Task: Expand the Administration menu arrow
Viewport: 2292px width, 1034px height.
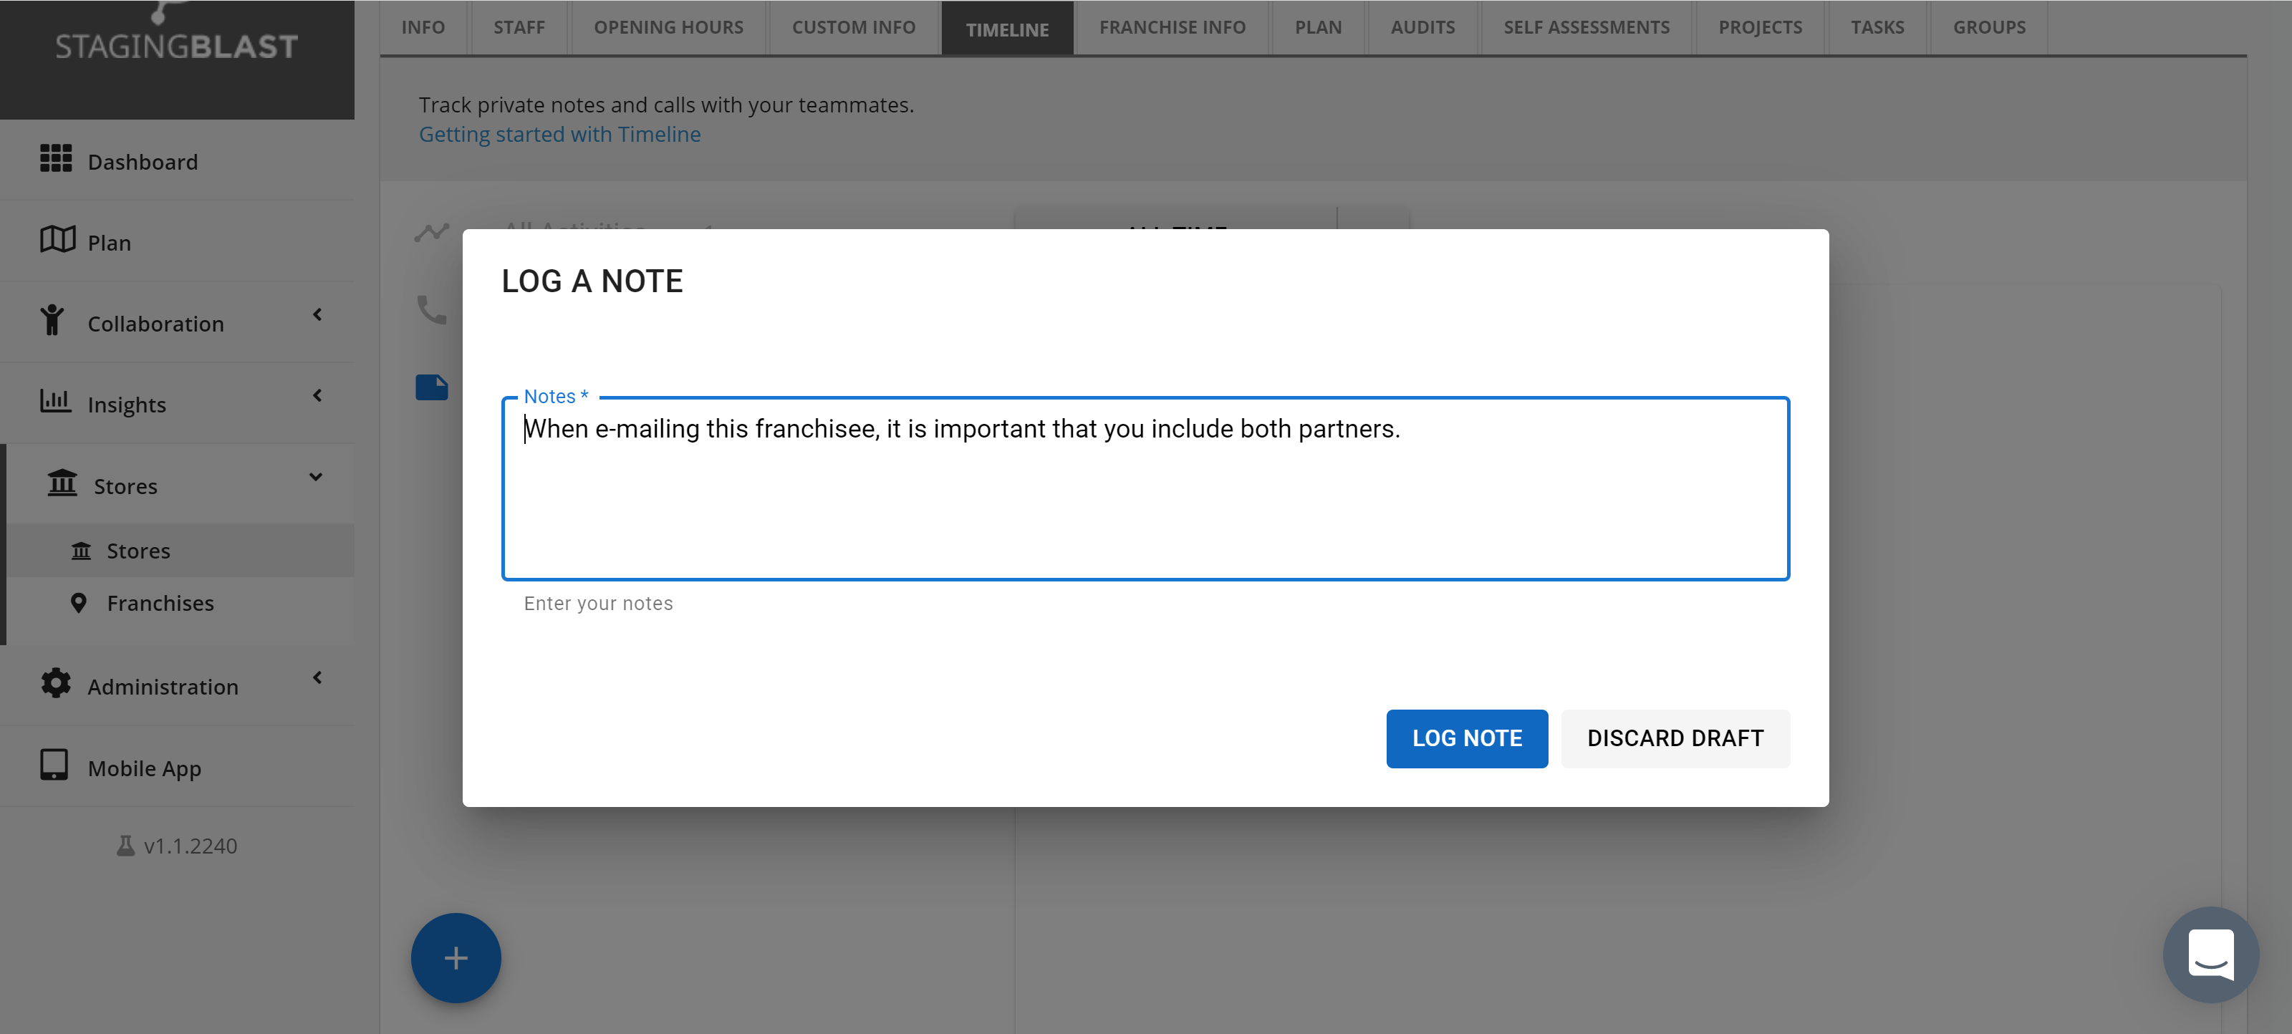Action: click(x=317, y=678)
